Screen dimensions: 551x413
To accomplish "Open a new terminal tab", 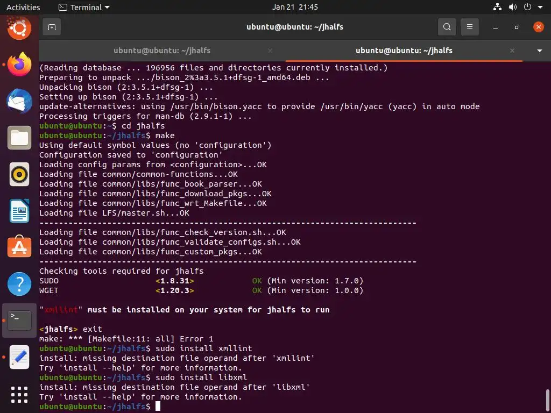I will 52,27.
